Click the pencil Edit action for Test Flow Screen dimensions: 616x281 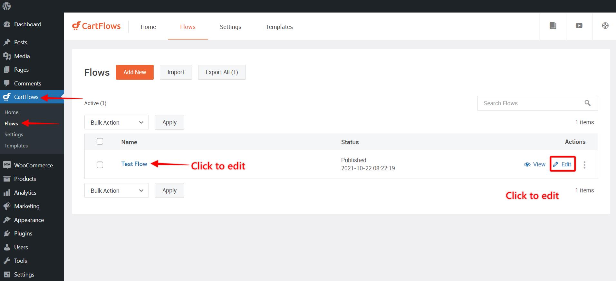pyautogui.click(x=563, y=164)
